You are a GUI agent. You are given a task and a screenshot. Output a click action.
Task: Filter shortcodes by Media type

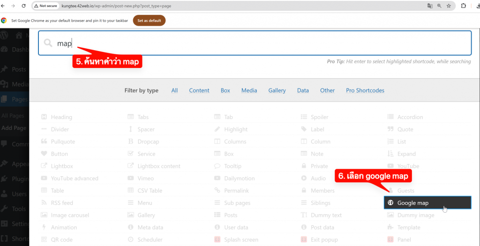pyautogui.click(x=249, y=90)
